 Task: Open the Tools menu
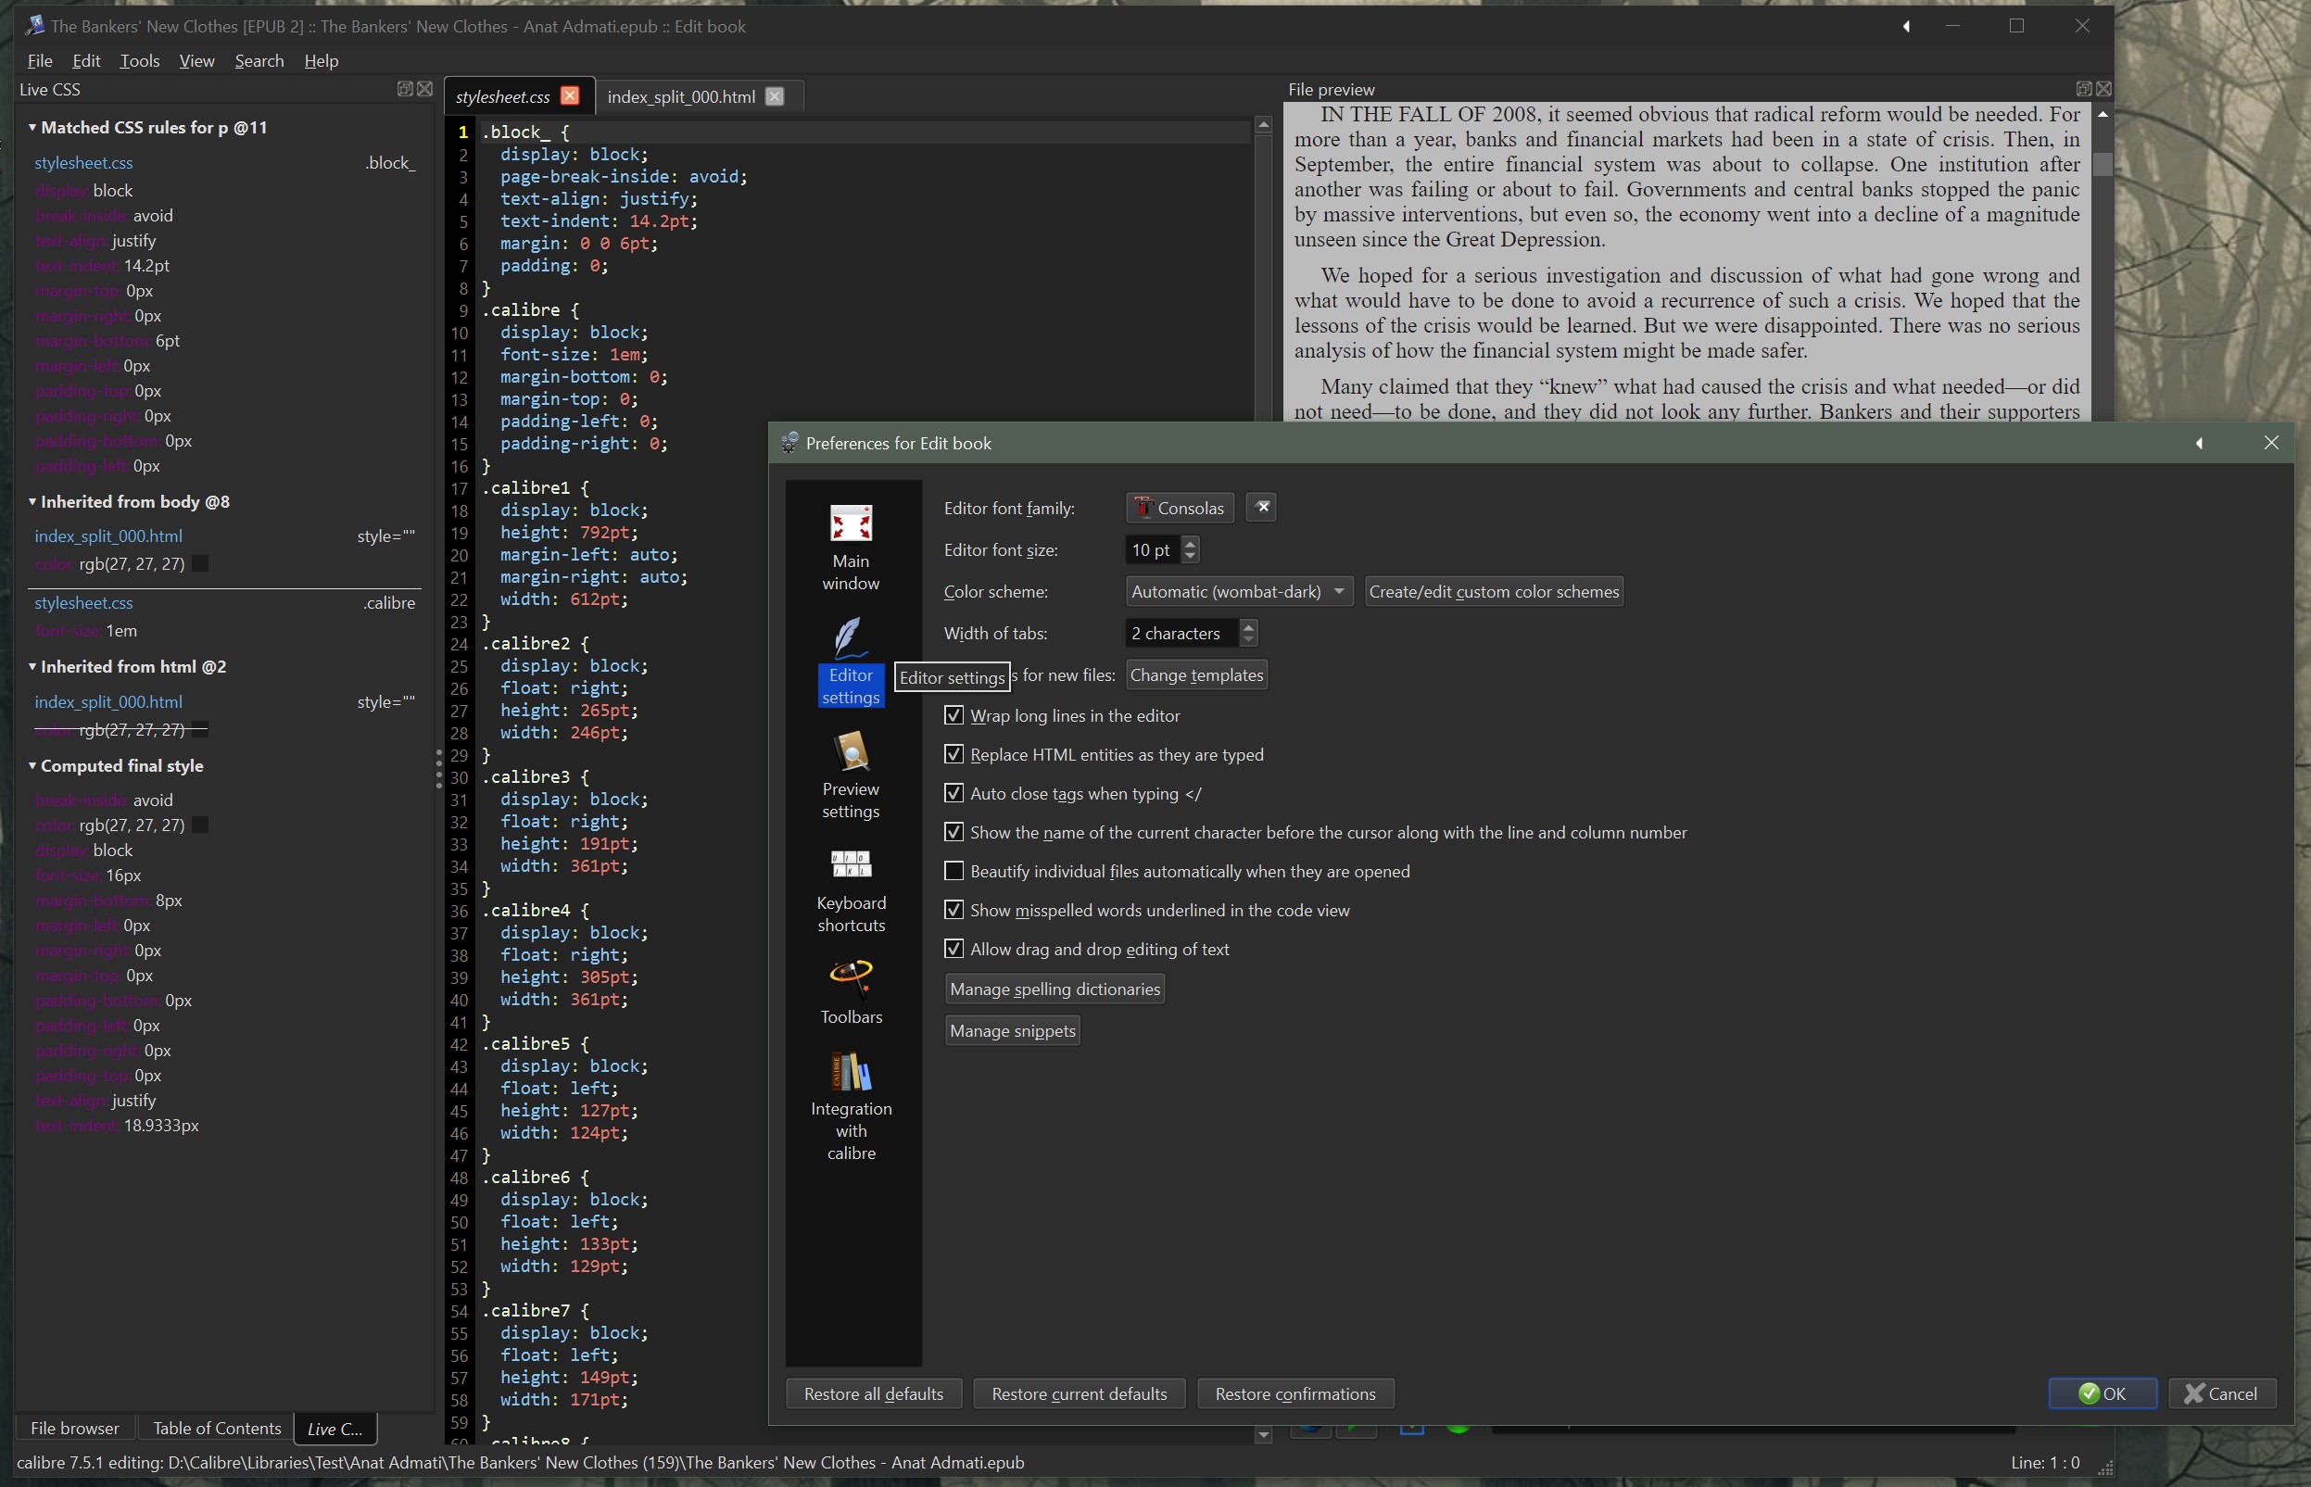click(x=139, y=61)
